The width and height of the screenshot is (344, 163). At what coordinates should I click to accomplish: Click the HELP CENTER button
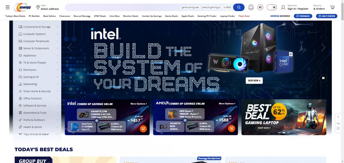pyautogui.click(x=327, y=16)
